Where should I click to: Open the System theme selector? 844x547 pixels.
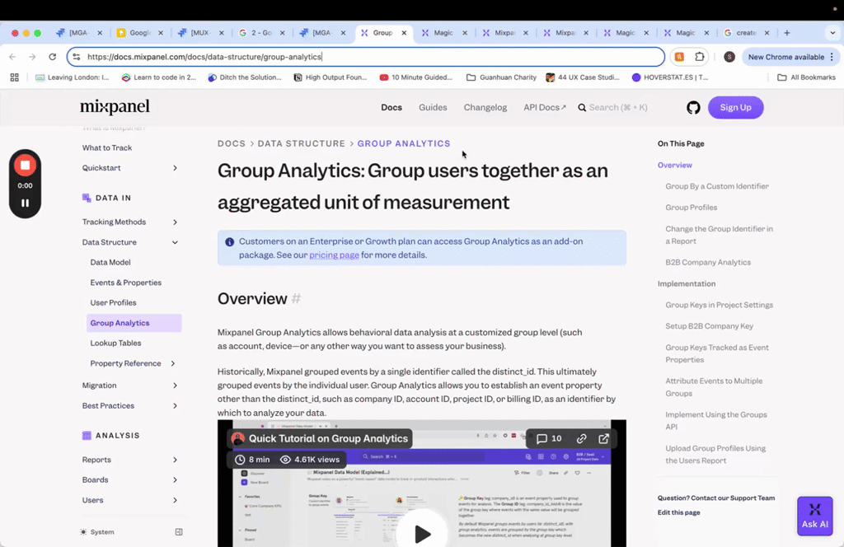click(98, 532)
